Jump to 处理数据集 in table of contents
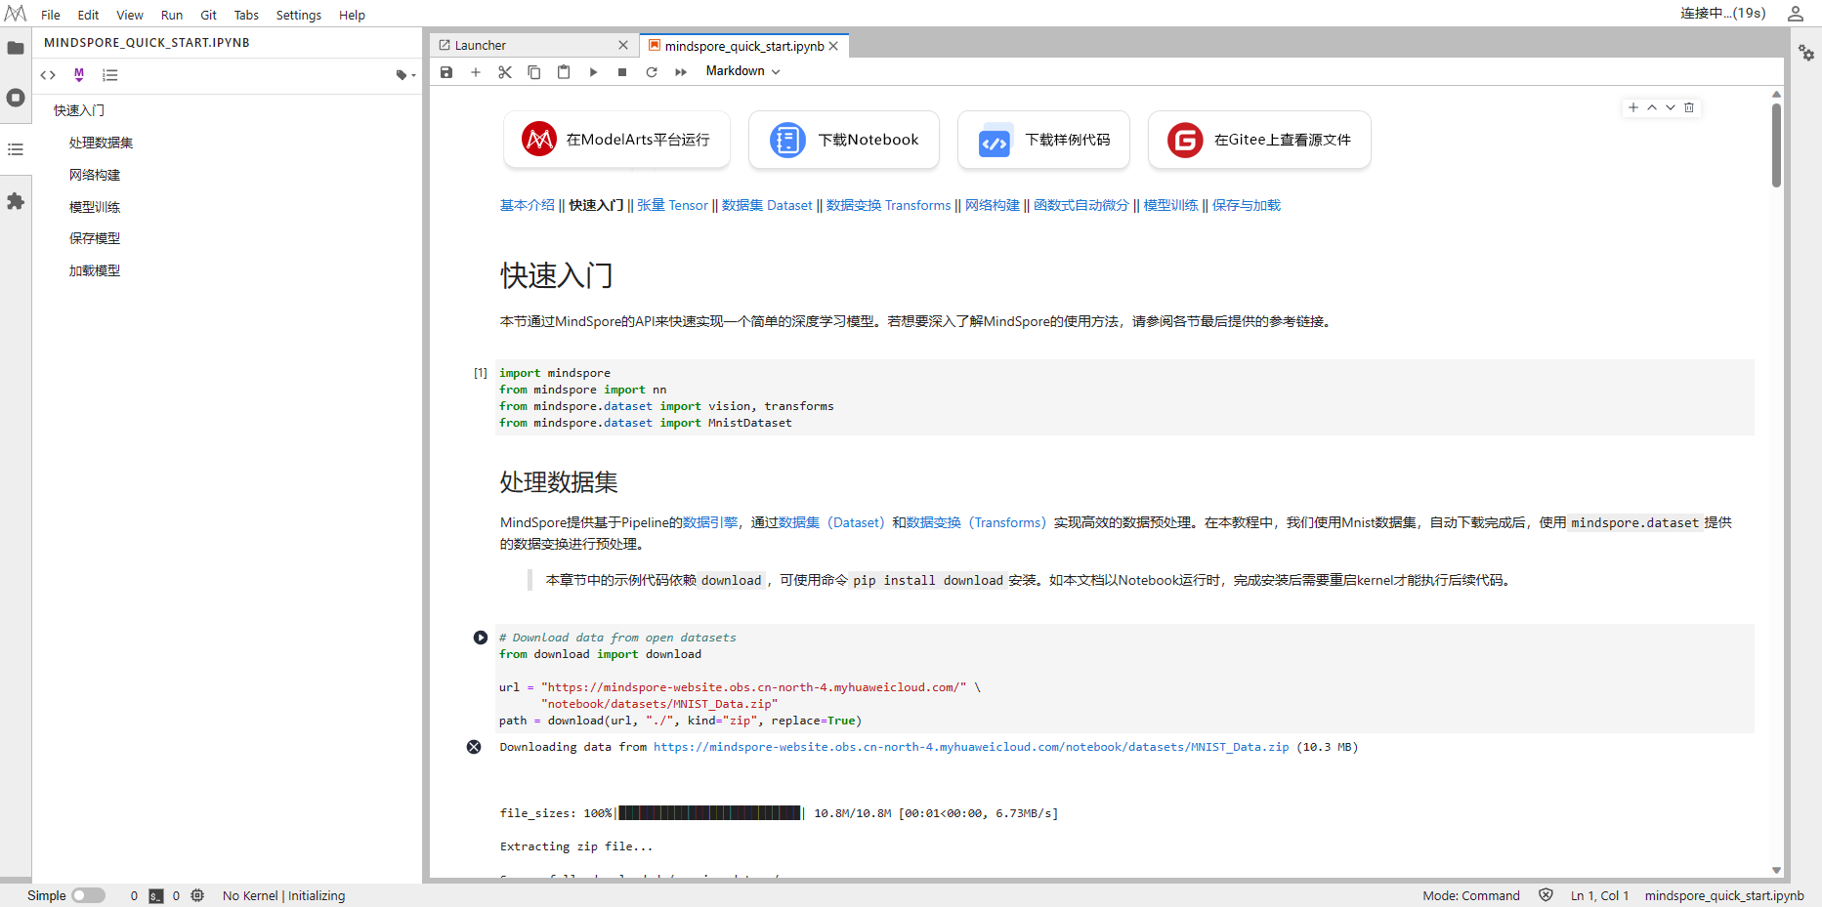 [101, 143]
